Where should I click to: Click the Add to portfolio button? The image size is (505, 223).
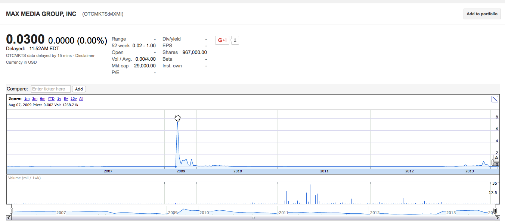click(x=482, y=14)
